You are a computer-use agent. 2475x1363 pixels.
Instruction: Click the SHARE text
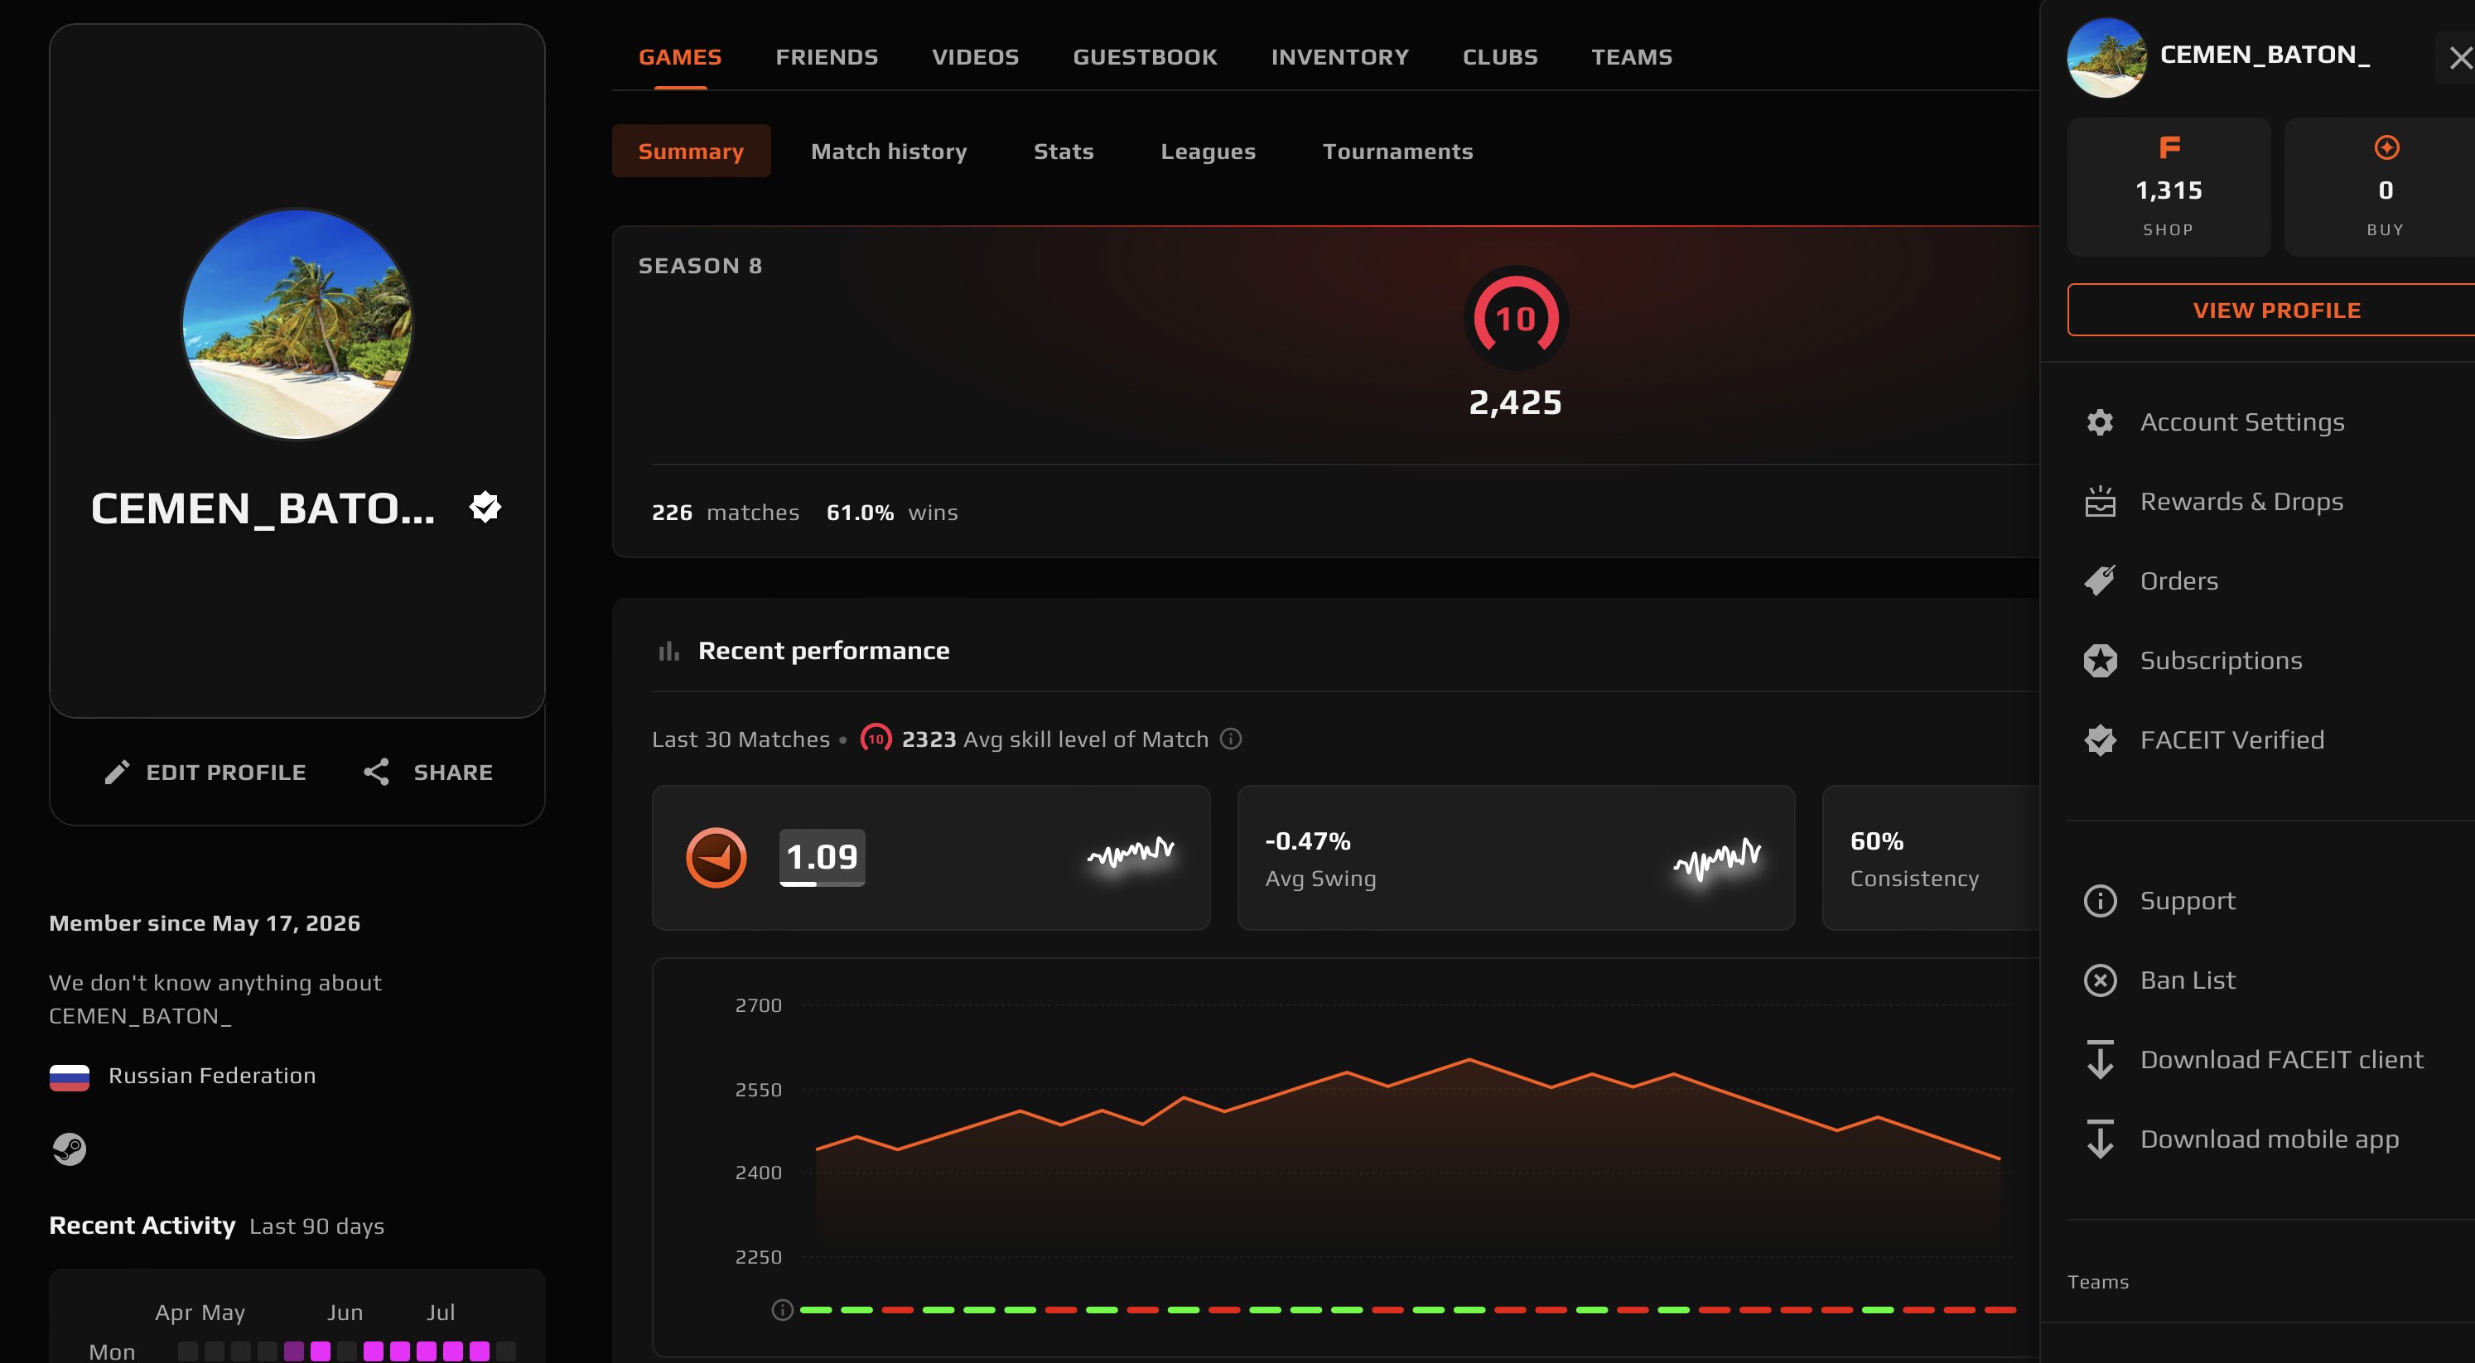point(452,773)
